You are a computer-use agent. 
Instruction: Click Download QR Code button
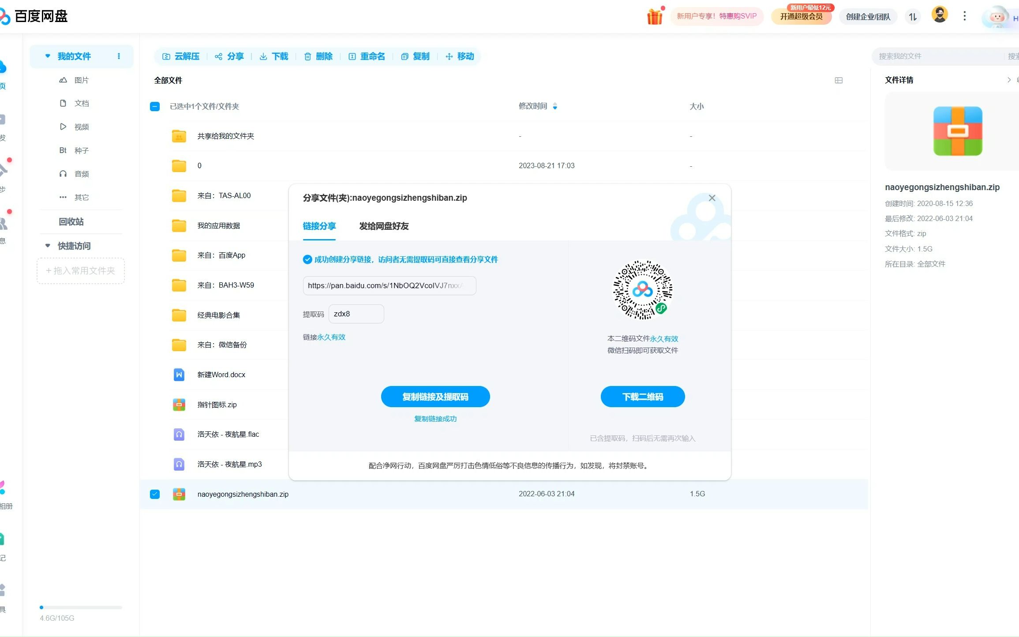(643, 397)
